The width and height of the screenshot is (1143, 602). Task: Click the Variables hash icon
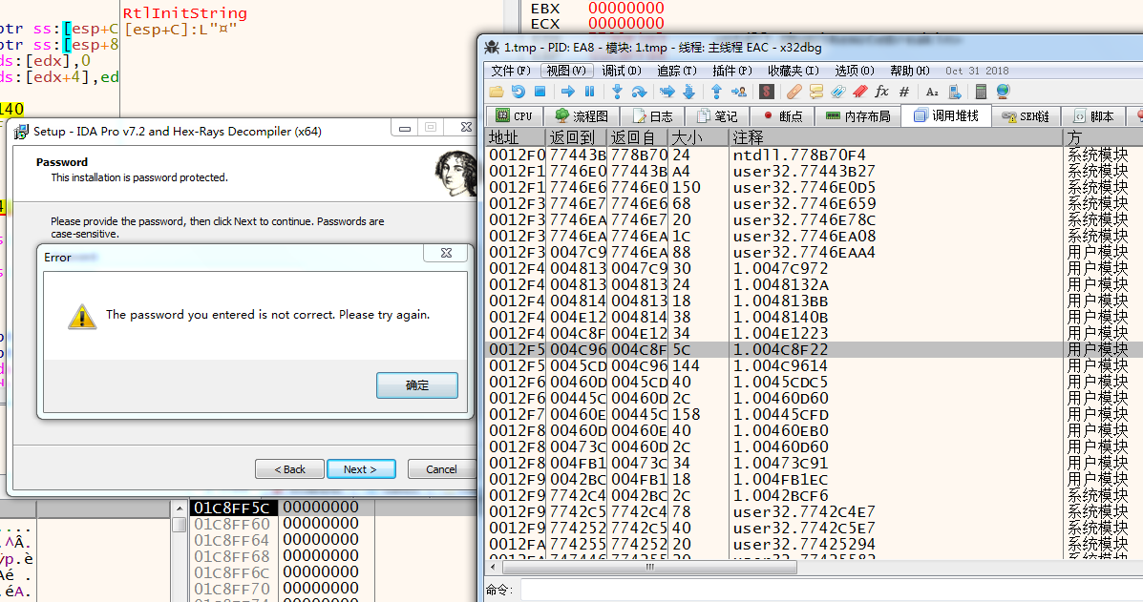(x=904, y=92)
